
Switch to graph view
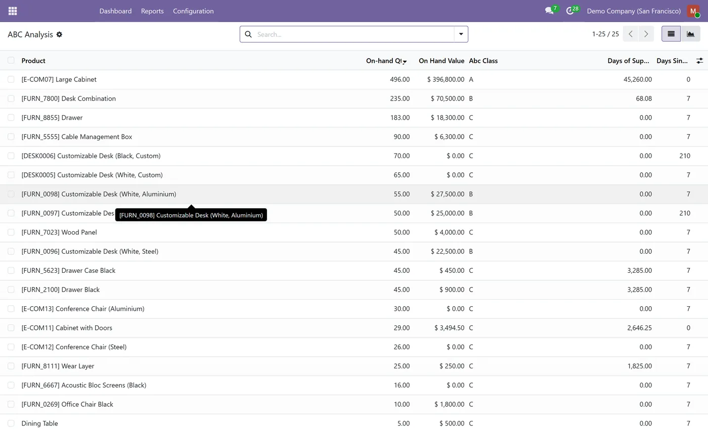pos(690,34)
